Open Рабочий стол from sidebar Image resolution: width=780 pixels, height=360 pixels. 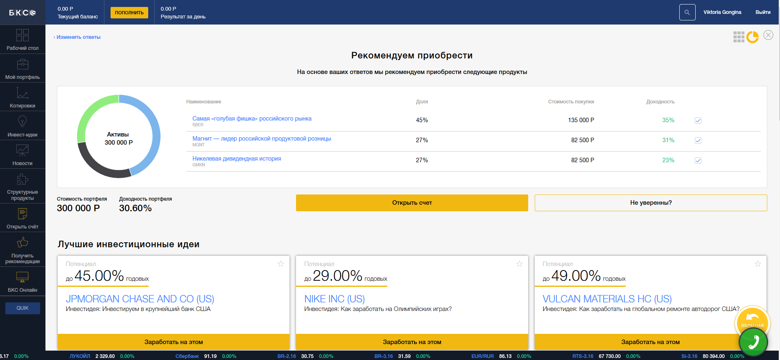tap(23, 39)
